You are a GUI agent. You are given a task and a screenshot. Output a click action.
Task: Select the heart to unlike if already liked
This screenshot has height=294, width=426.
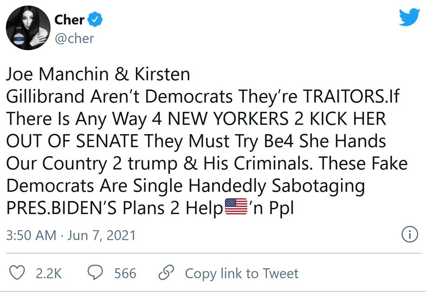19,273
